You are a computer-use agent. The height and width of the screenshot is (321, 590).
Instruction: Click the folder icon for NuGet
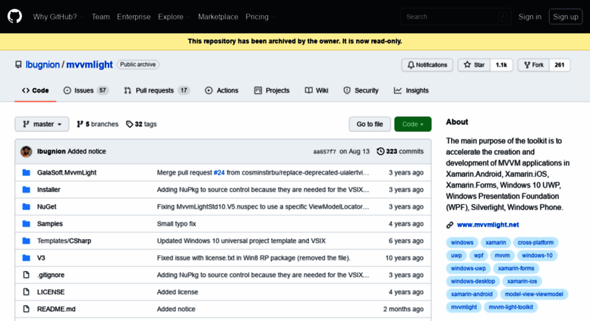click(26, 206)
